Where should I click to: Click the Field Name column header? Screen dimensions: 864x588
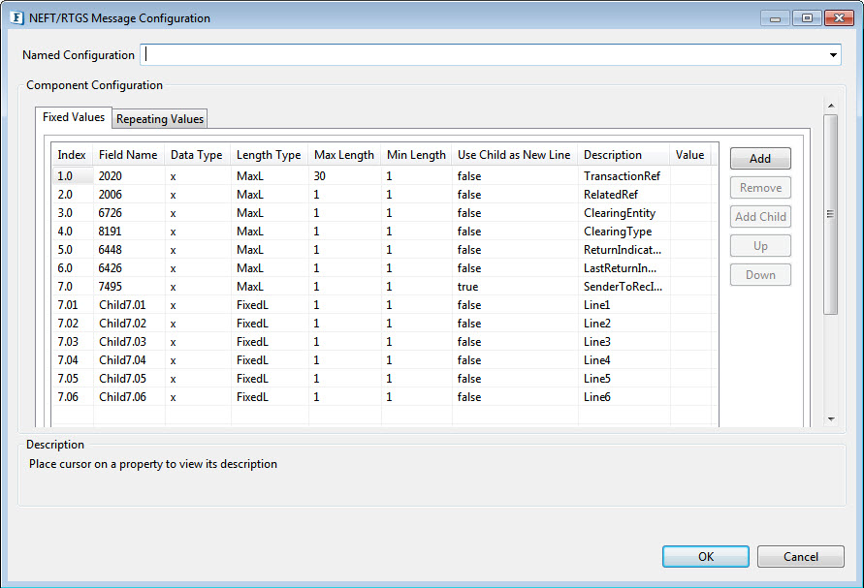pyautogui.click(x=128, y=155)
